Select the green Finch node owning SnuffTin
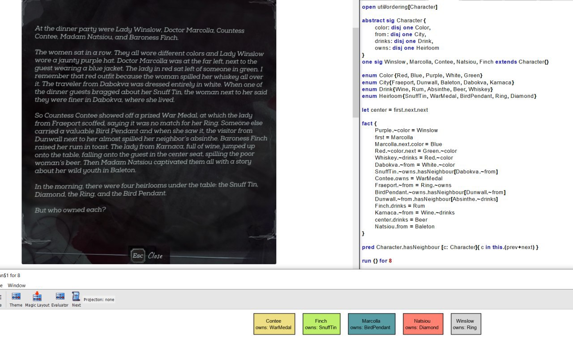Image resolution: width=573 pixels, height=354 pixels. tap(321, 324)
